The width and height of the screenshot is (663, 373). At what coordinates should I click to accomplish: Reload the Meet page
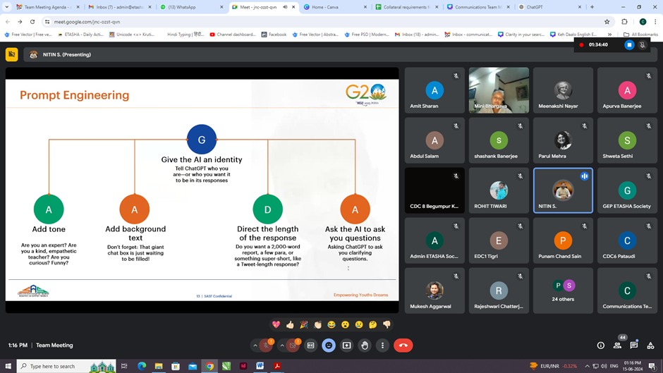tap(32, 22)
